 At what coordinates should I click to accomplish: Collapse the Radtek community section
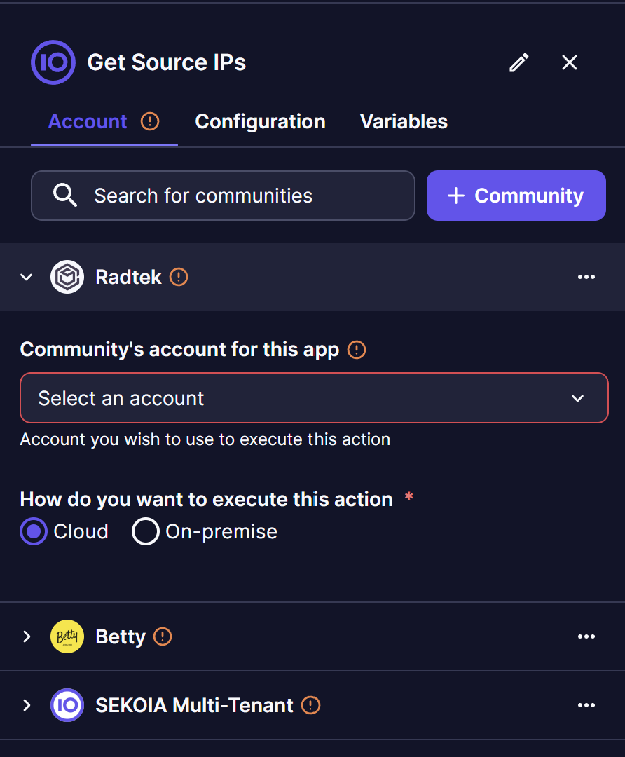pyautogui.click(x=27, y=277)
